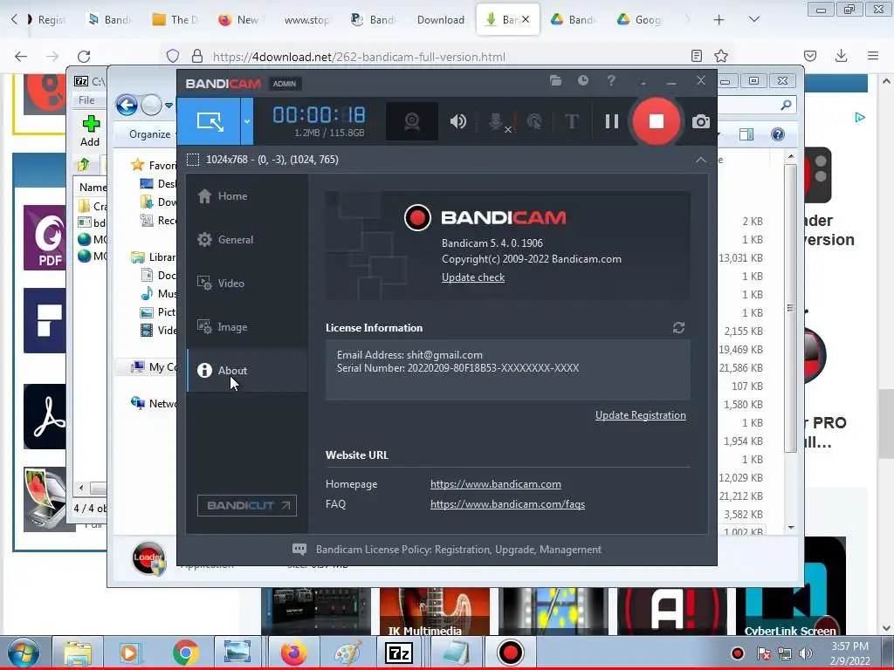Open the Firefox downloads arrow icon

pos(841,56)
